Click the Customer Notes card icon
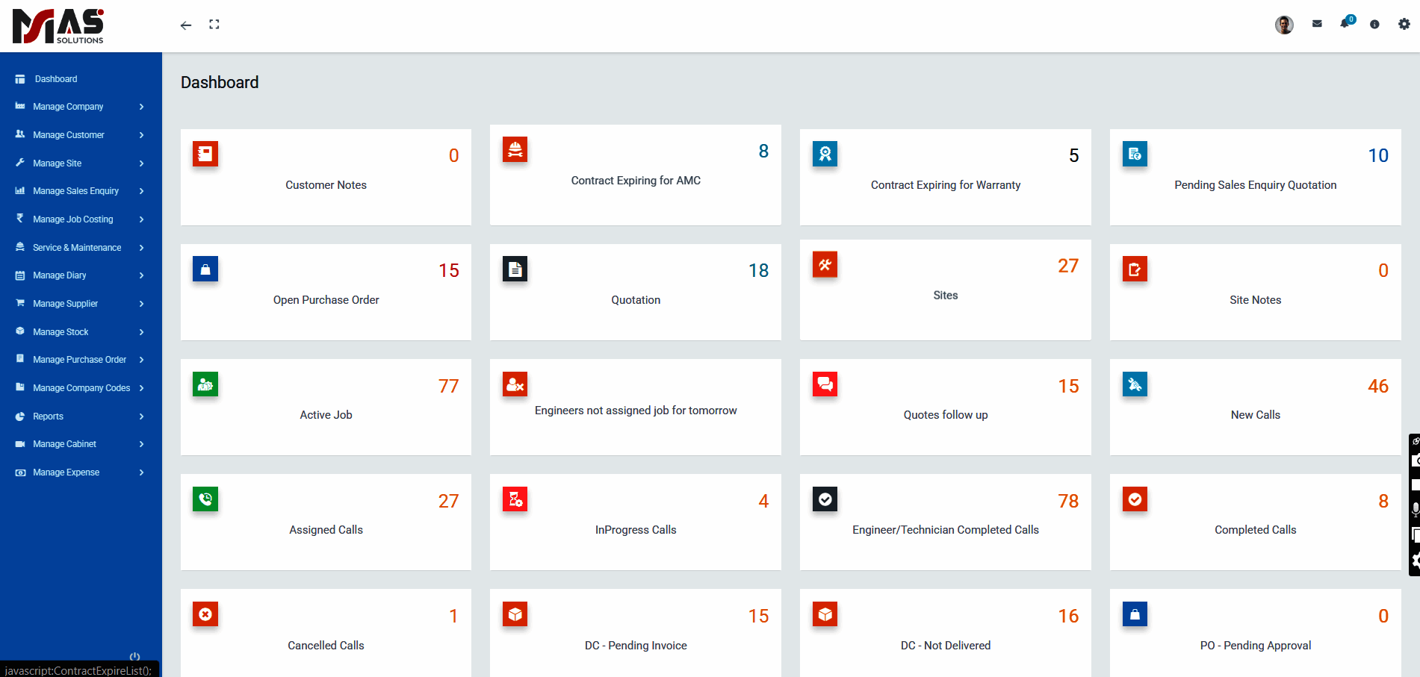The image size is (1420, 677). (205, 155)
